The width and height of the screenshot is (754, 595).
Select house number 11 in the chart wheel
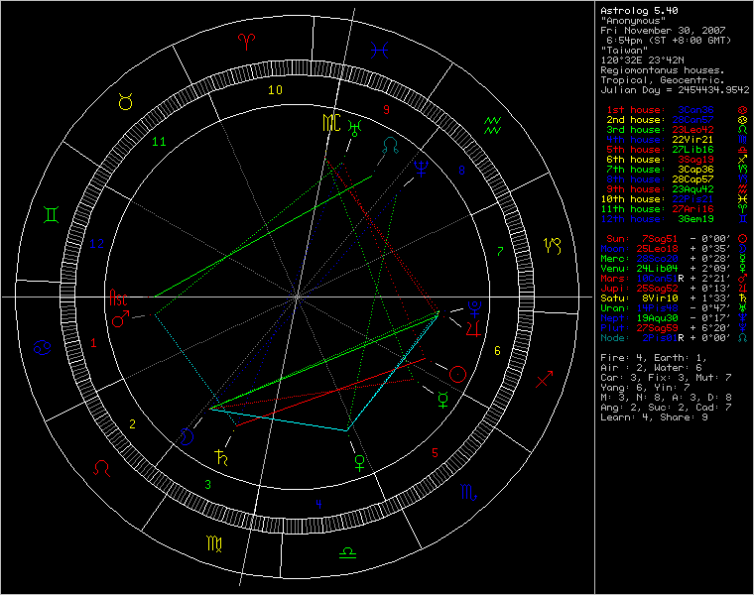159,142
